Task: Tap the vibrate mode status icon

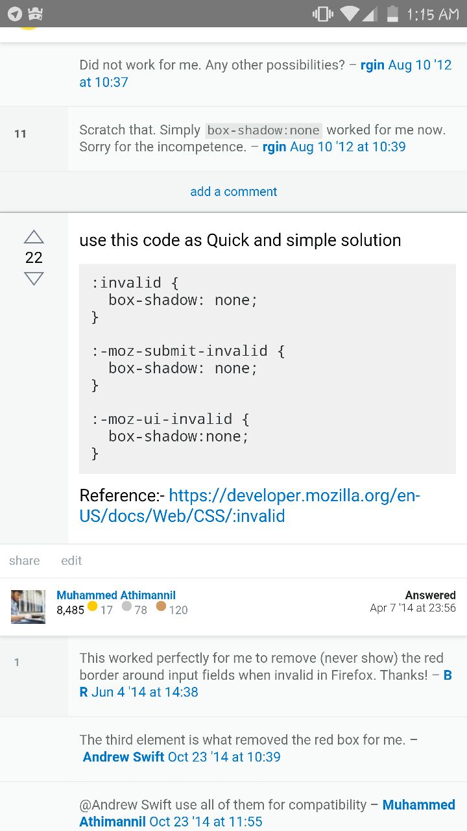Action: [x=322, y=14]
